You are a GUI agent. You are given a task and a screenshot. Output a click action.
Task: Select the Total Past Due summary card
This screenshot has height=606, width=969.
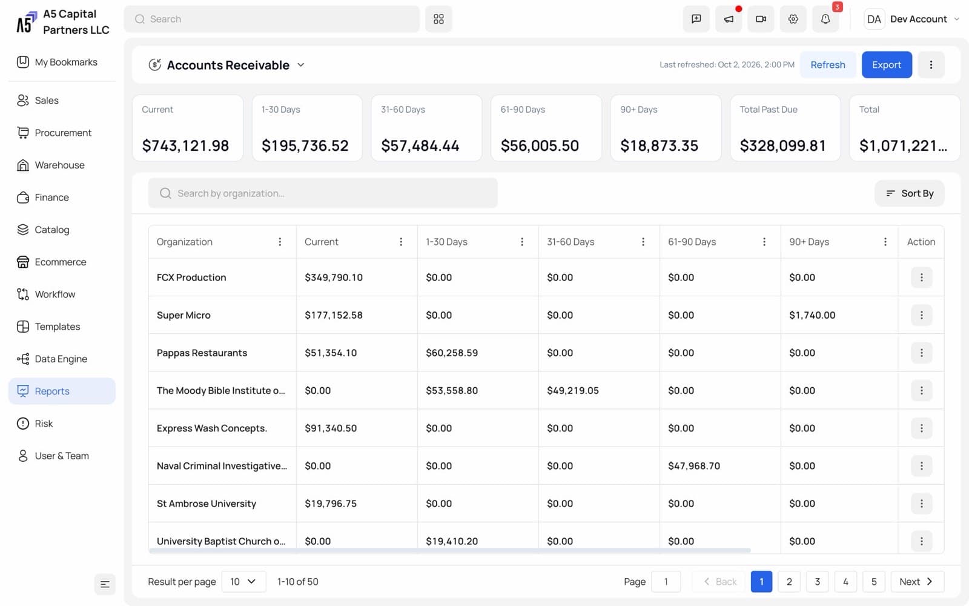point(785,128)
